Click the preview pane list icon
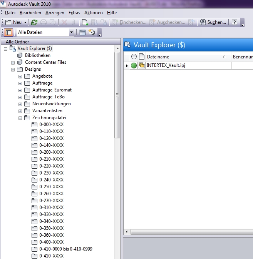The height and width of the screenshot is (259, 253). click(x=82, y=32)
